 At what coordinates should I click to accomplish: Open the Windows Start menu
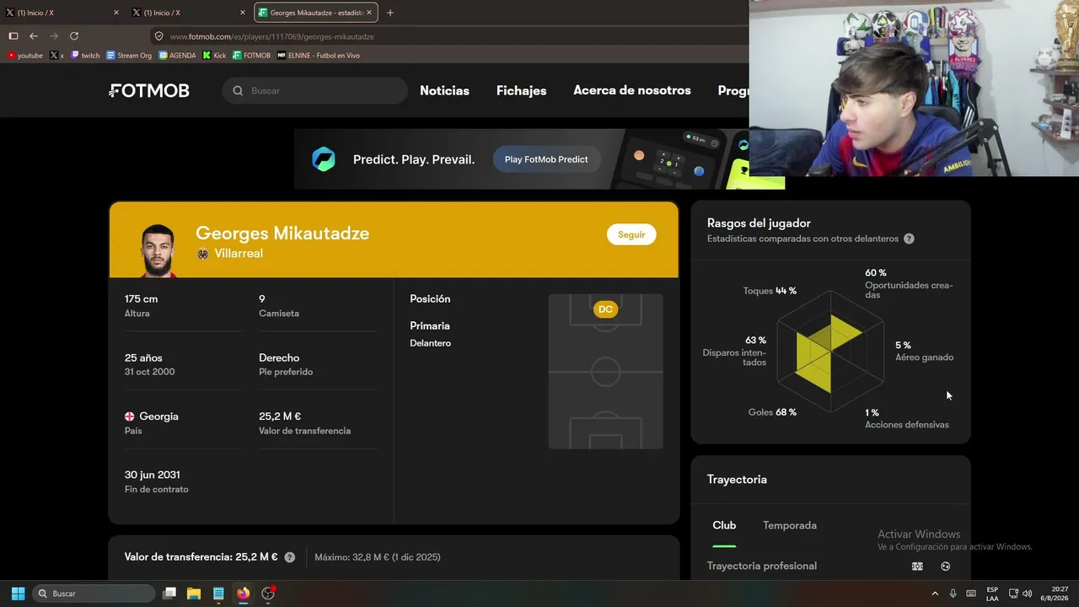click(x=18, y=594)
